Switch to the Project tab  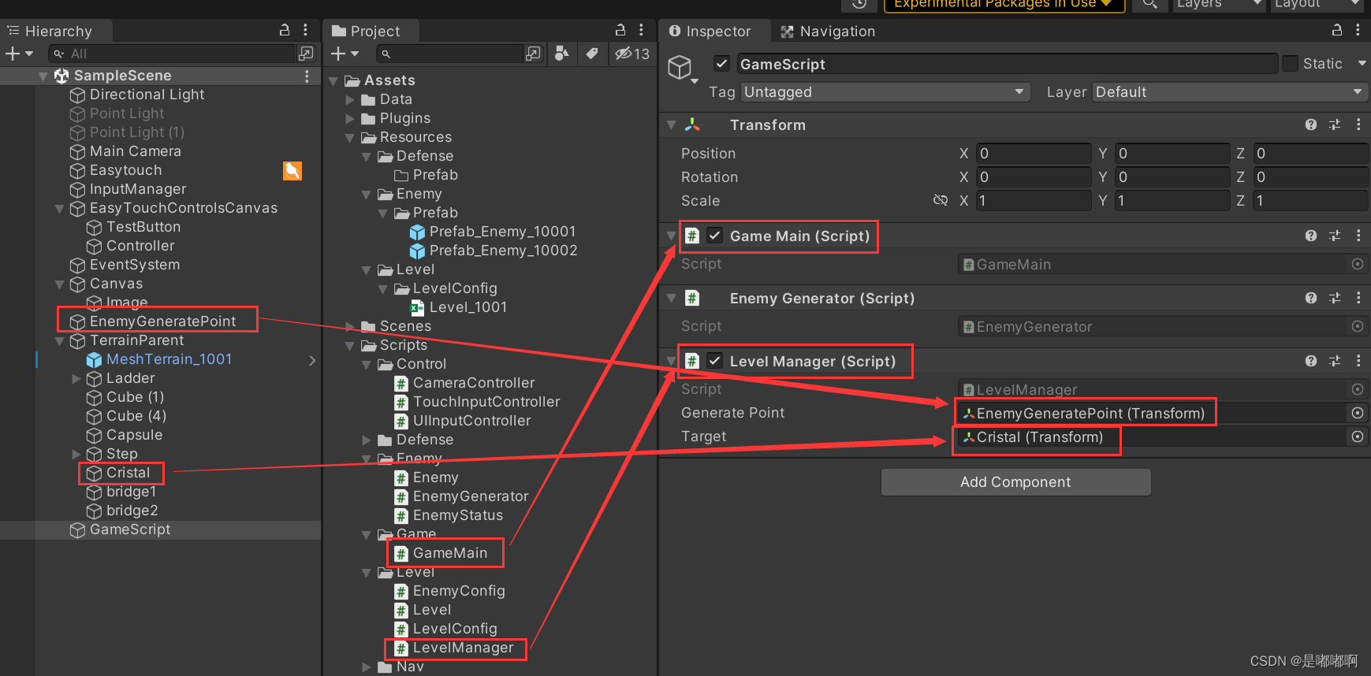tap(372, 31)
